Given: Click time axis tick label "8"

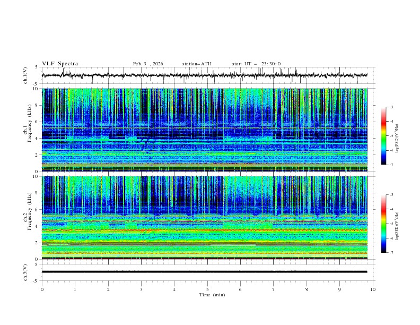Looking at the screenshot, I should pos(307,289).
